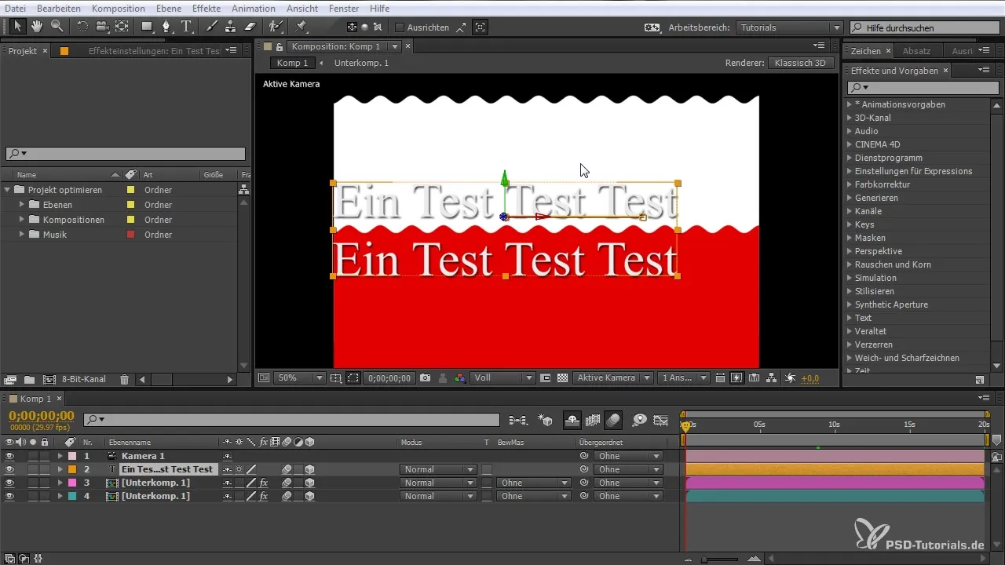Click the Unterkomp. 1 breadcrumb link
This screenshot has width=1005, height=565.
pyautogui.click(x=361, y=63)
